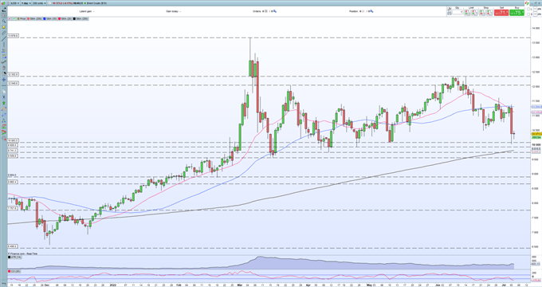The height and width of the screenshot is (287, 542).
Task: Open the Position settings wrench icon
Action: click(x=372, y=11)
